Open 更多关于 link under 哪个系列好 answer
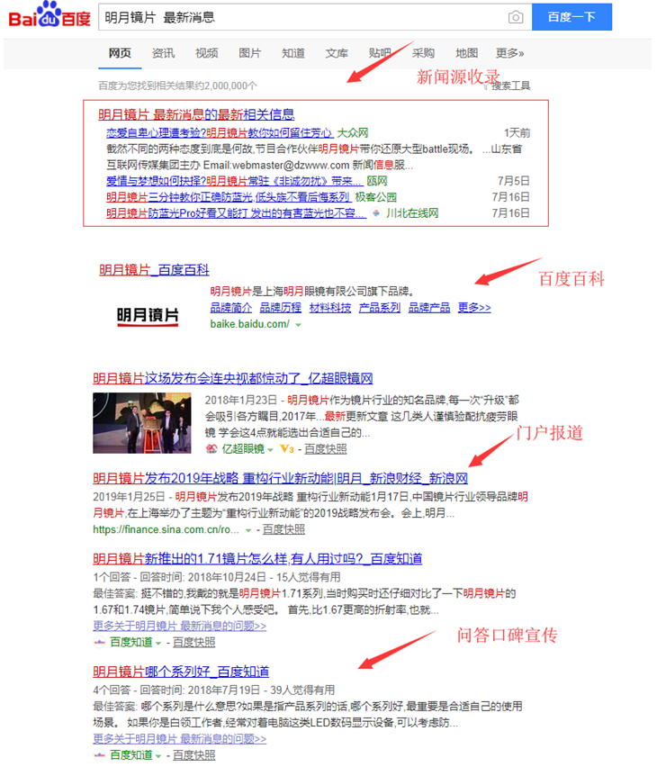 click(179, 739)
